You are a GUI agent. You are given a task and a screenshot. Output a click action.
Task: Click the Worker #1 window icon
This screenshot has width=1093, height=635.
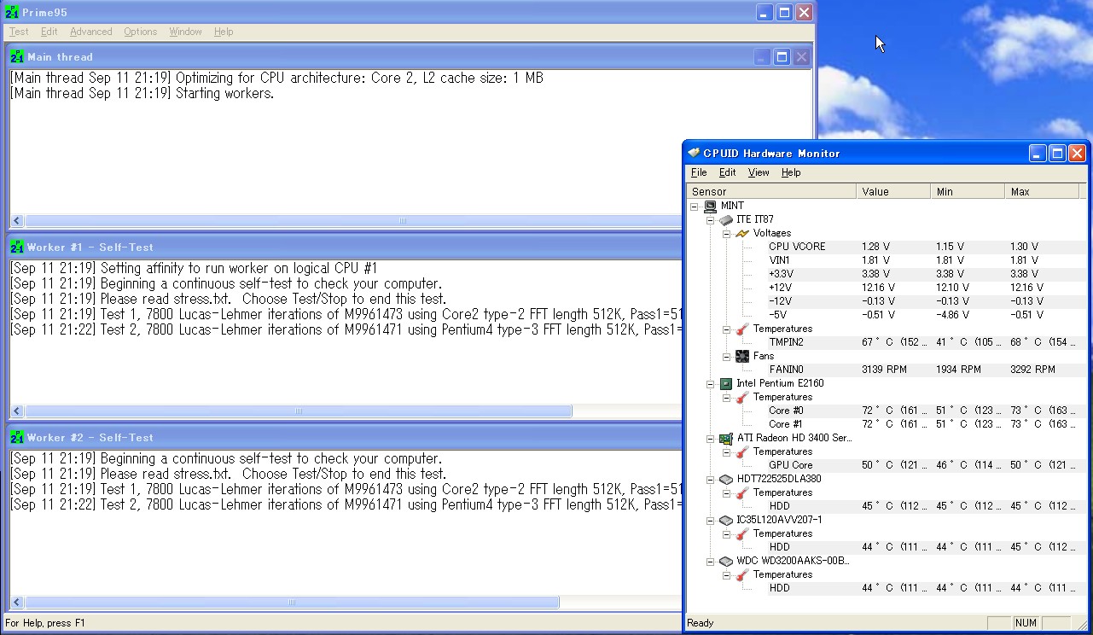[17, 248]
